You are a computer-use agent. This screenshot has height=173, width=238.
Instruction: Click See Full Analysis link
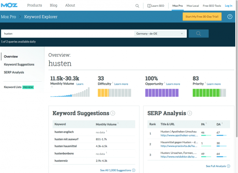[x=216, y=166]
